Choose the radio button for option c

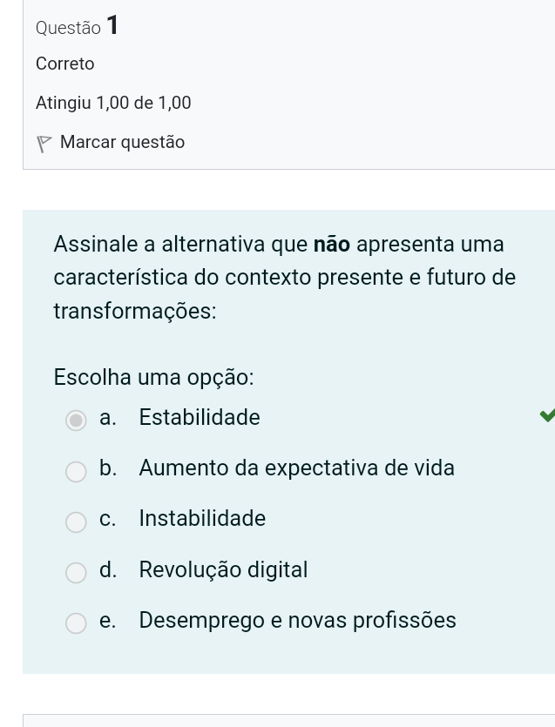[x=77, y=522]
